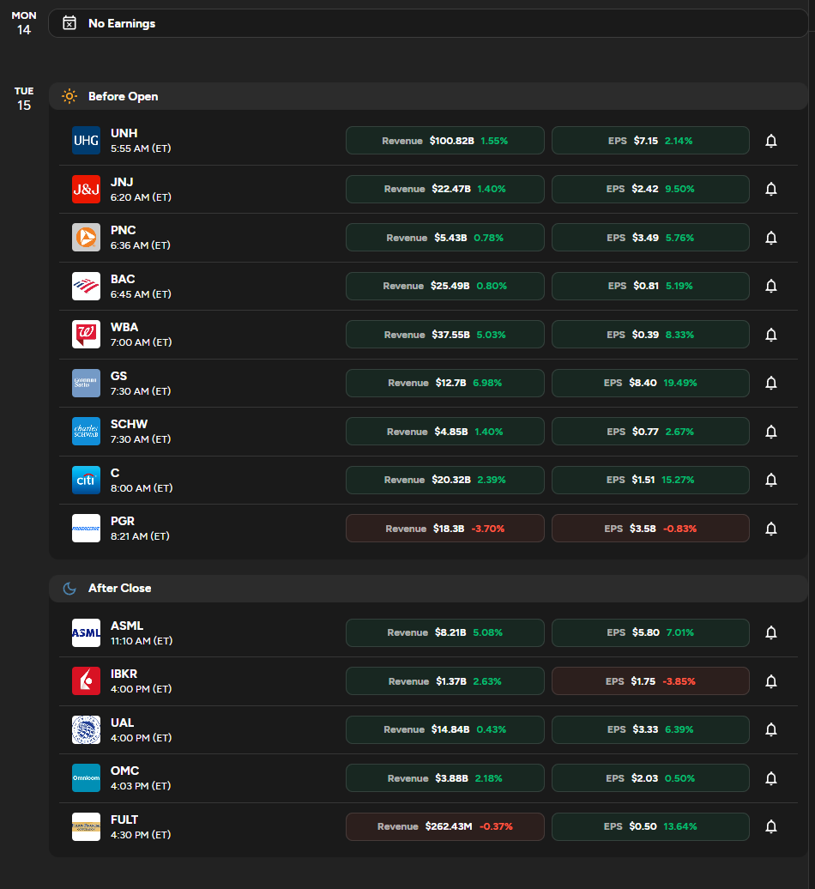Select the TUE 15 date label
Image resolution: width=815 pixels, height=889 pixels.
(x=24, y=99)
